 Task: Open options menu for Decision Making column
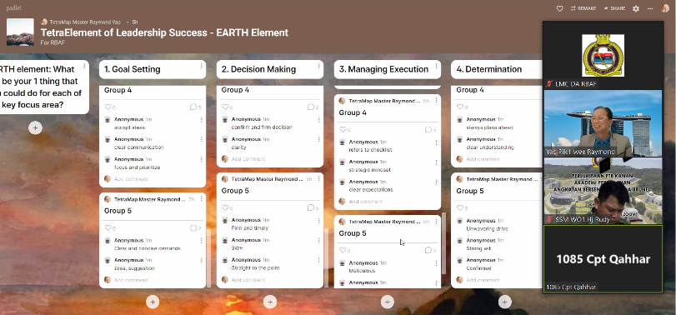pyautogui.click(x=319, y=67)
